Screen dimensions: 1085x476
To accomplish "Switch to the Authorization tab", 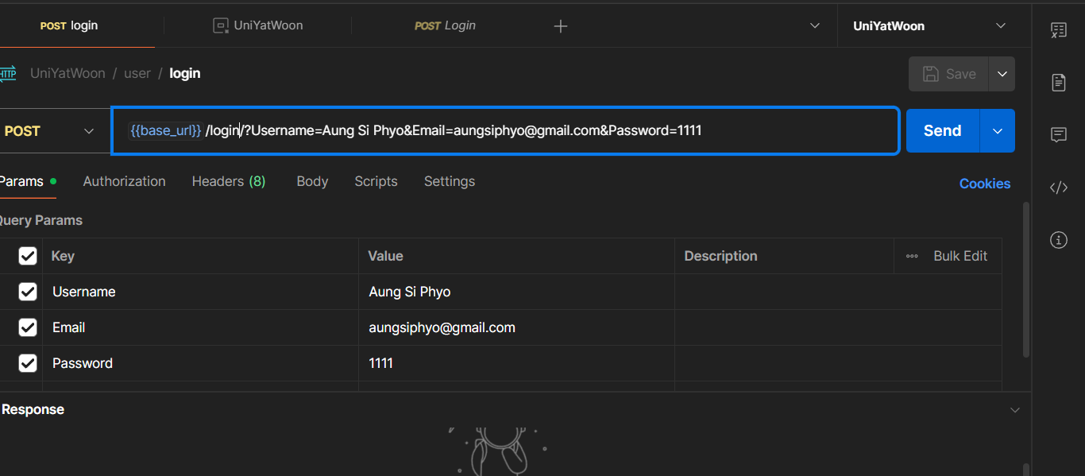I will pos(124,181).
